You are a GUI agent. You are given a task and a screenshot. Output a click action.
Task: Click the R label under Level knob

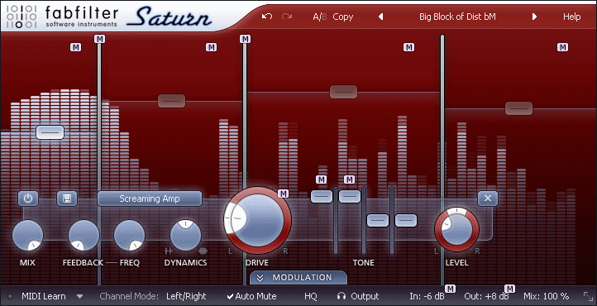coord(477,251)
